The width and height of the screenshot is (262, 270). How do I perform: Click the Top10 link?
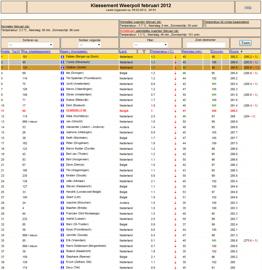pyautogui.click(x=16, y=51)
